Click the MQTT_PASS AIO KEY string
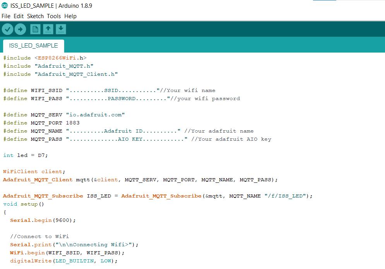 pos(127,139)
